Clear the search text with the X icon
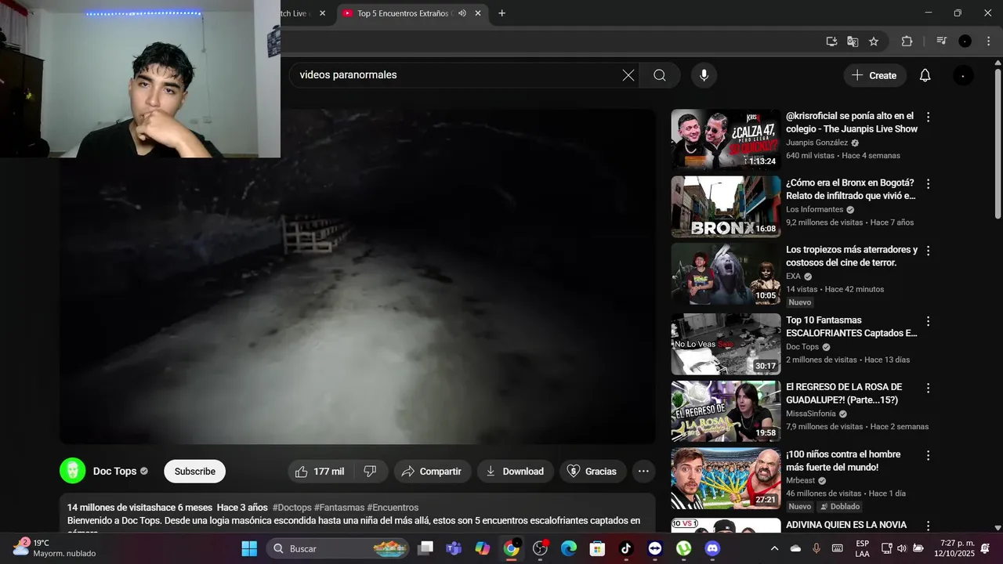1003x564 pixels. coord(628,75)
